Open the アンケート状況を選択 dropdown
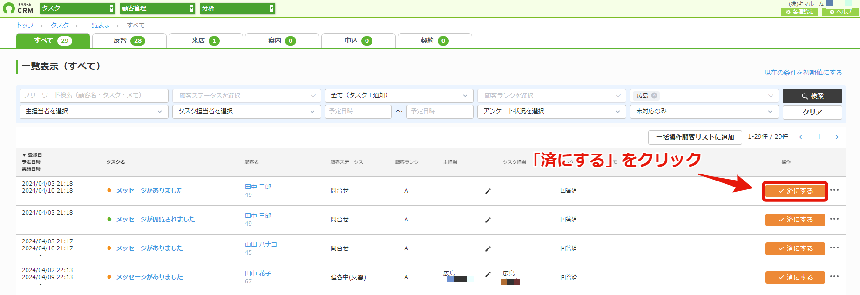This screenshot has width=860, height=295. click(x=551, y=112)
